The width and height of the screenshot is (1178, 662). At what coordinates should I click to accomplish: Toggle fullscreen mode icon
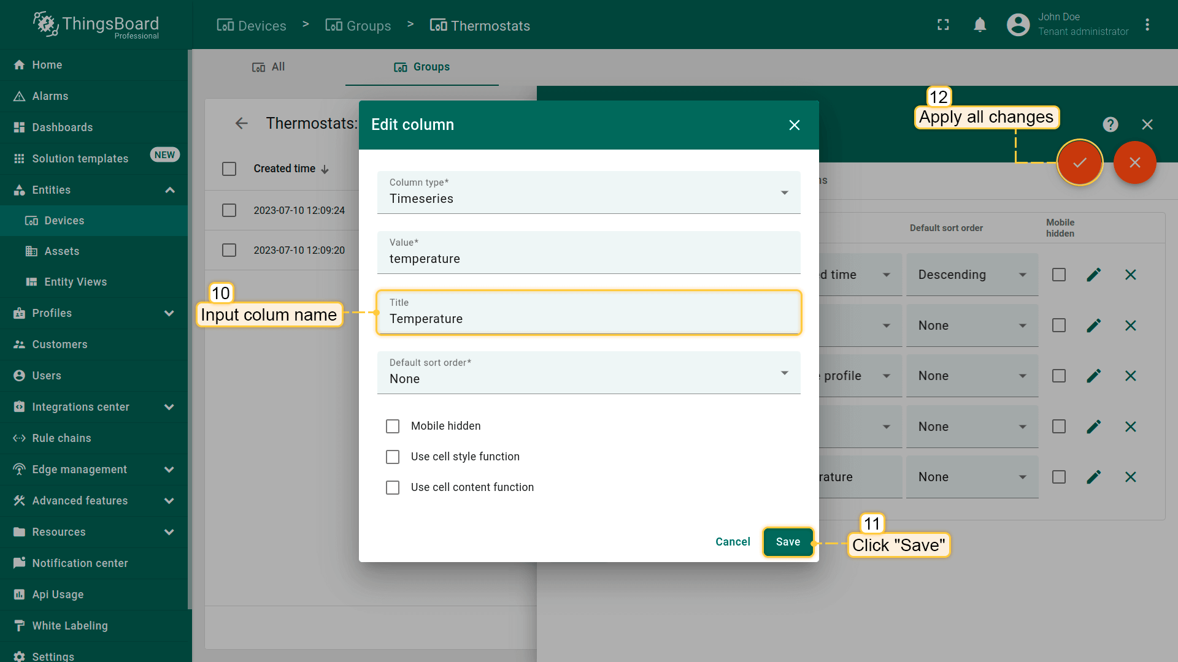click(943, 25)
